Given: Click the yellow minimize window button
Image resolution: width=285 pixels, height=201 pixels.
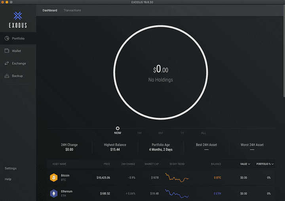Looking at the screenshot, I should coord(7,2).
